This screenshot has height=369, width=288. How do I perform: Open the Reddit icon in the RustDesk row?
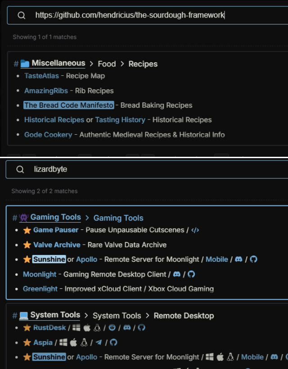112,328
